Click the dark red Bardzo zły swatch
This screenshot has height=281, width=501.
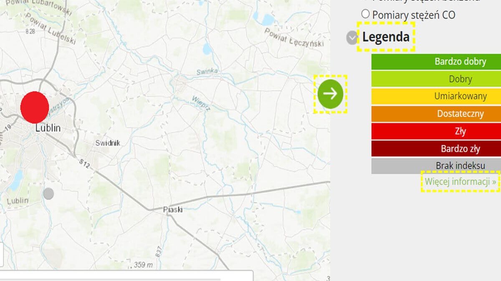point(436,149)
